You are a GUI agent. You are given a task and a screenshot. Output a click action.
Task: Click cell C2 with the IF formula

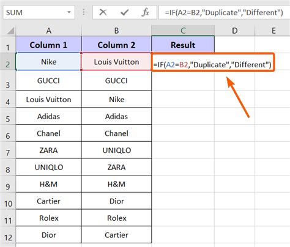[212, 62]
